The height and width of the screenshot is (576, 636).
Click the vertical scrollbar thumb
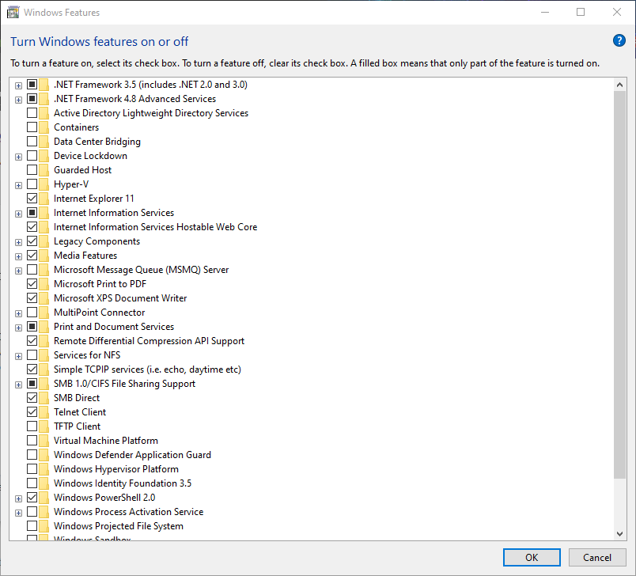619,285
